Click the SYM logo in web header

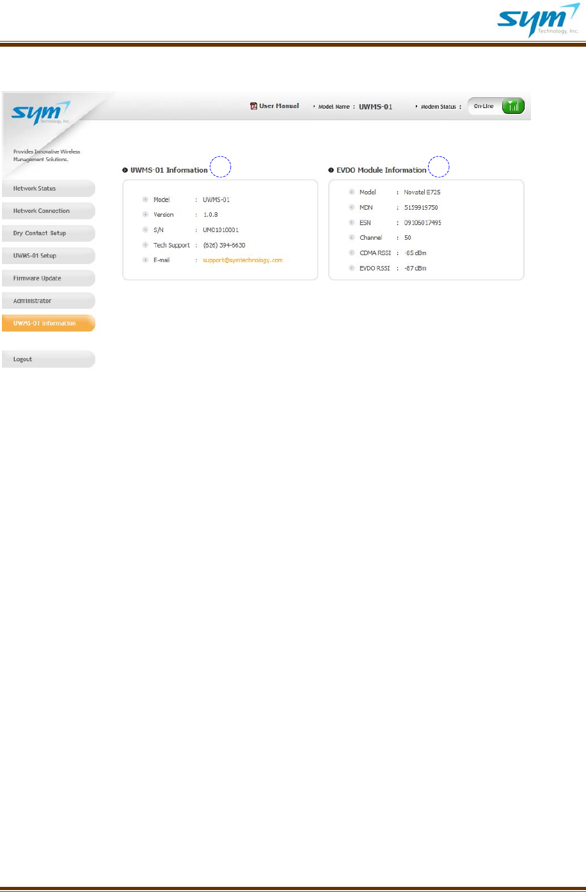(41, 114)
